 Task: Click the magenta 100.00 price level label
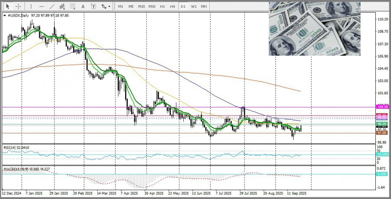[x=382, y=106]
